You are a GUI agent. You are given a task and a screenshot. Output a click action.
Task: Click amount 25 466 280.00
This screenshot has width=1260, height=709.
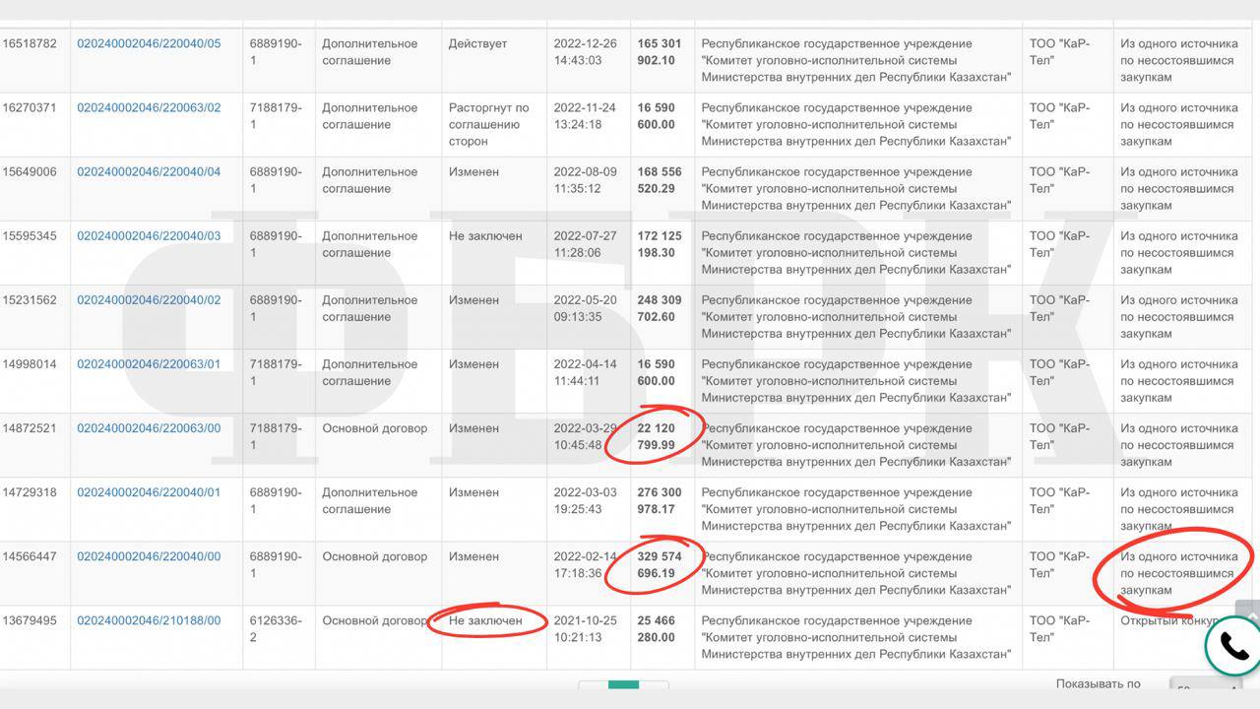tap(657, 629)
